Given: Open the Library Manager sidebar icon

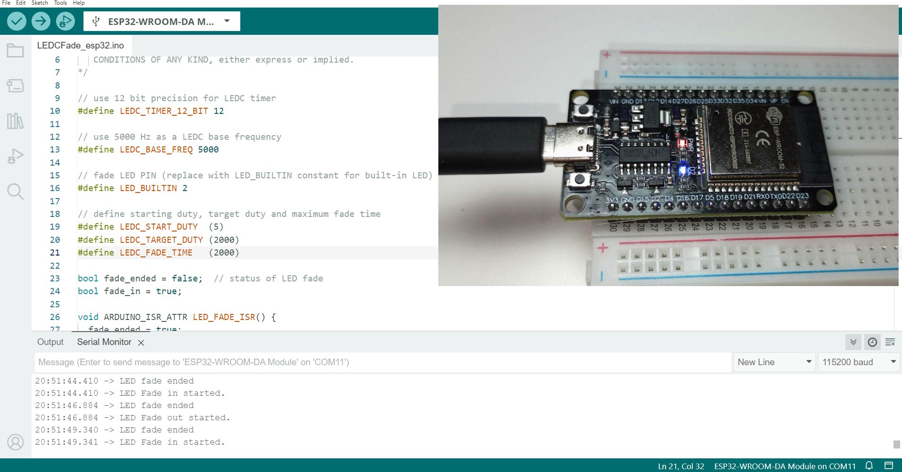Looking at the screenshot, I should coord(15,121).
